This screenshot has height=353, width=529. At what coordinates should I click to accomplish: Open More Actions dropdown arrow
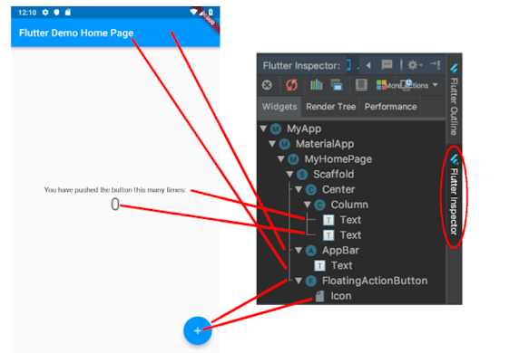436,85
